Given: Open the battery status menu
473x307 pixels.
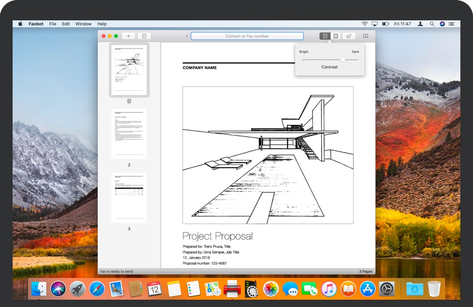Looking at the screenshot, I should 386,24.
